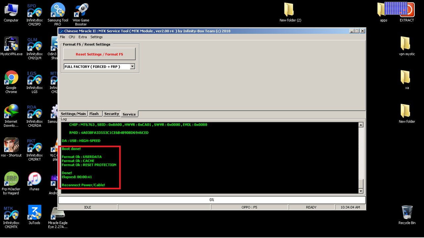Click the 0% progress bar
Image resolution: width=424 pixels, height=238 pixels.
tap(212, 200)
